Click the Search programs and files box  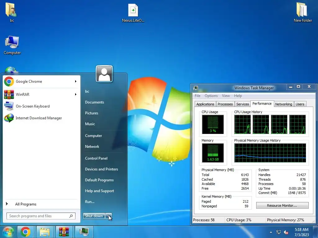41,216
